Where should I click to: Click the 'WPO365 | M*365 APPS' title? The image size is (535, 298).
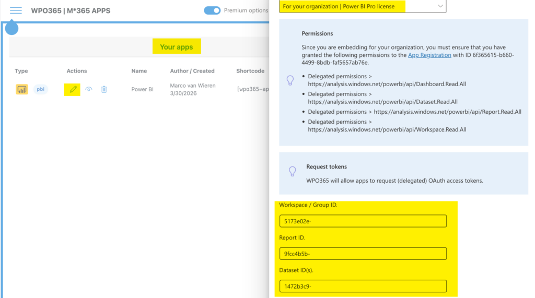coord(71,10)
